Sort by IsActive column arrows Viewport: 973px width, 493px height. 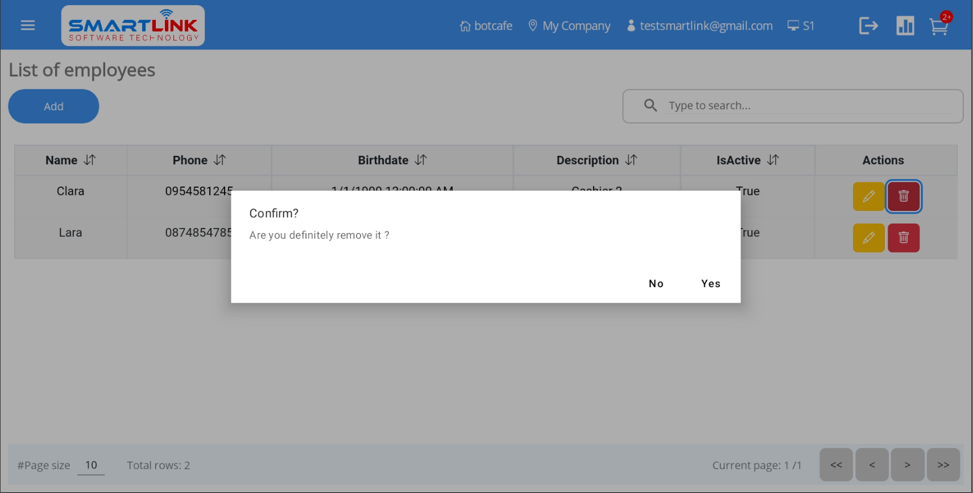tap(773, 160)
